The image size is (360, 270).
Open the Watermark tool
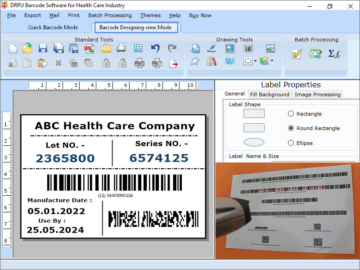coord(230,62)
